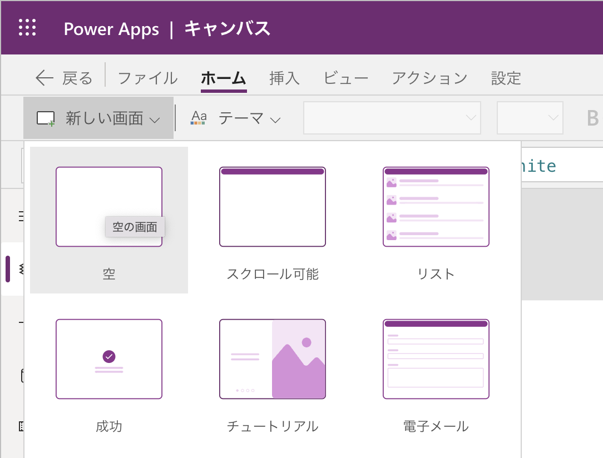Choose the Scrollable screen template

[x=272, y=207]
